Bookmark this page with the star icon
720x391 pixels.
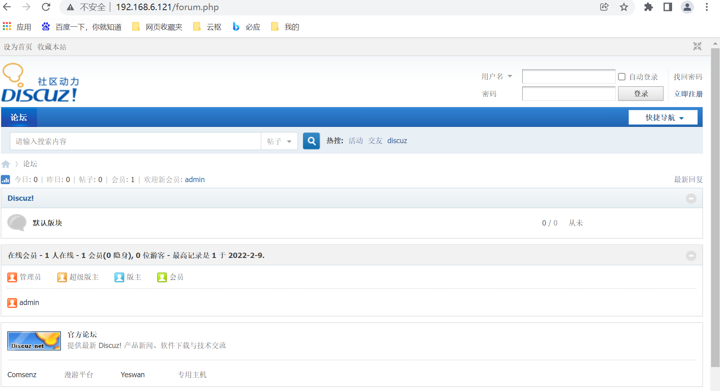pos(624,7)
